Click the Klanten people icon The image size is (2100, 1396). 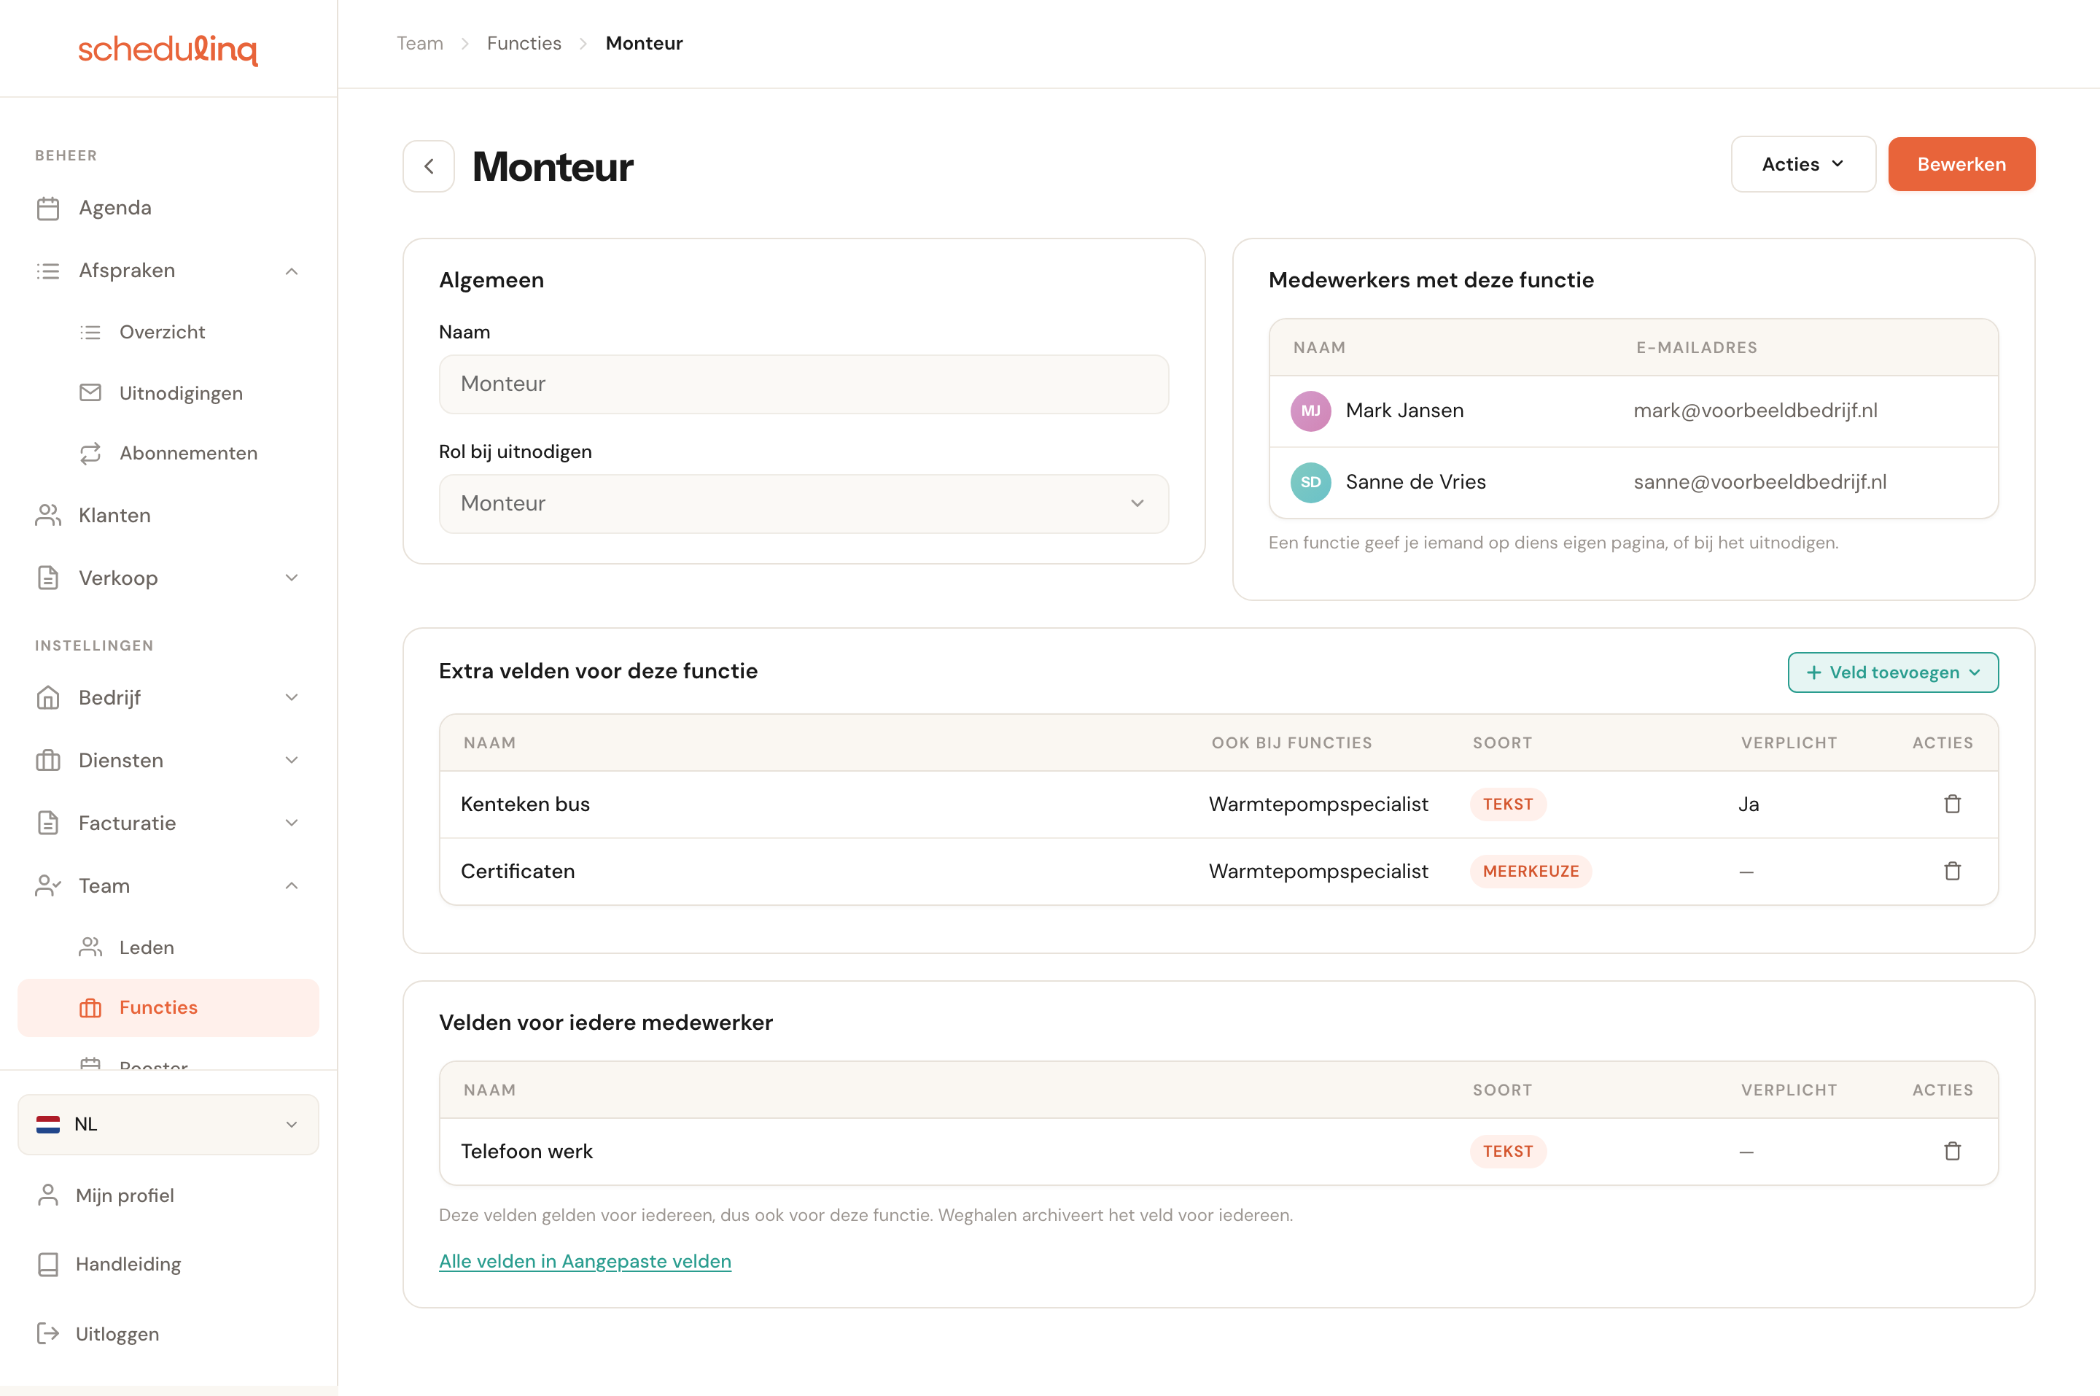(48, 516)
